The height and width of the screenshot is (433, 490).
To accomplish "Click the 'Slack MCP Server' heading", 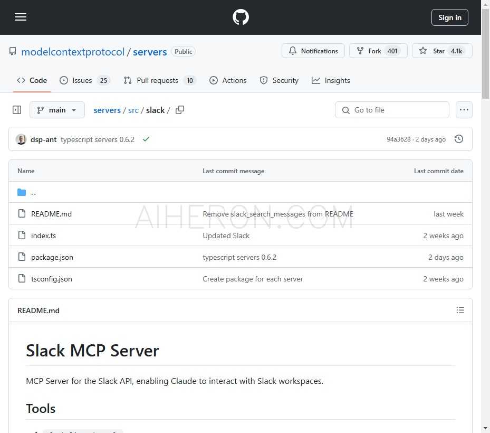I will [x=92, y=351].
